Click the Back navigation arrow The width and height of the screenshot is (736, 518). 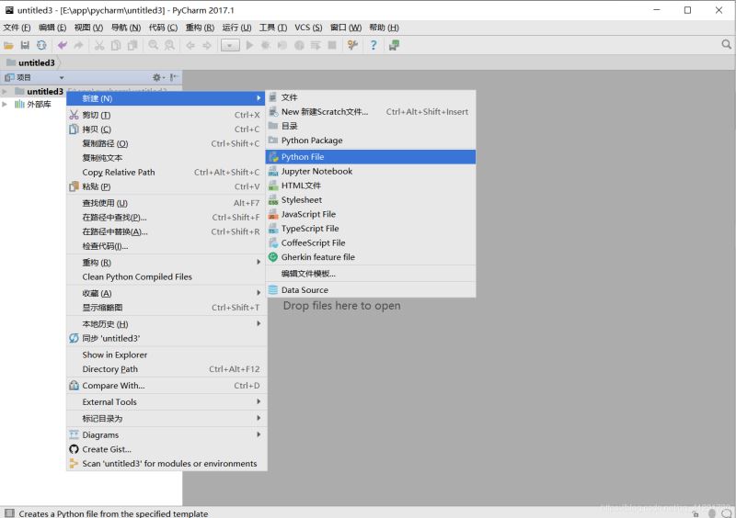[190, 46]
